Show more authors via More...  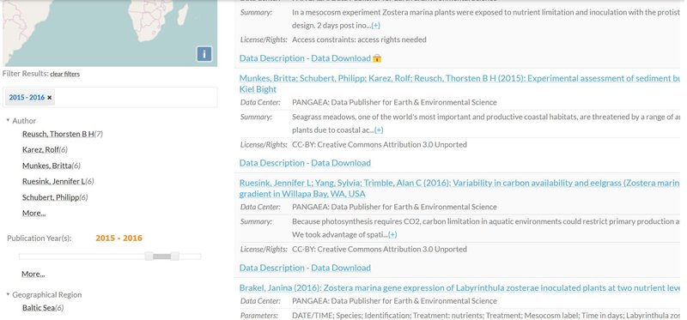tap(33, 213)
